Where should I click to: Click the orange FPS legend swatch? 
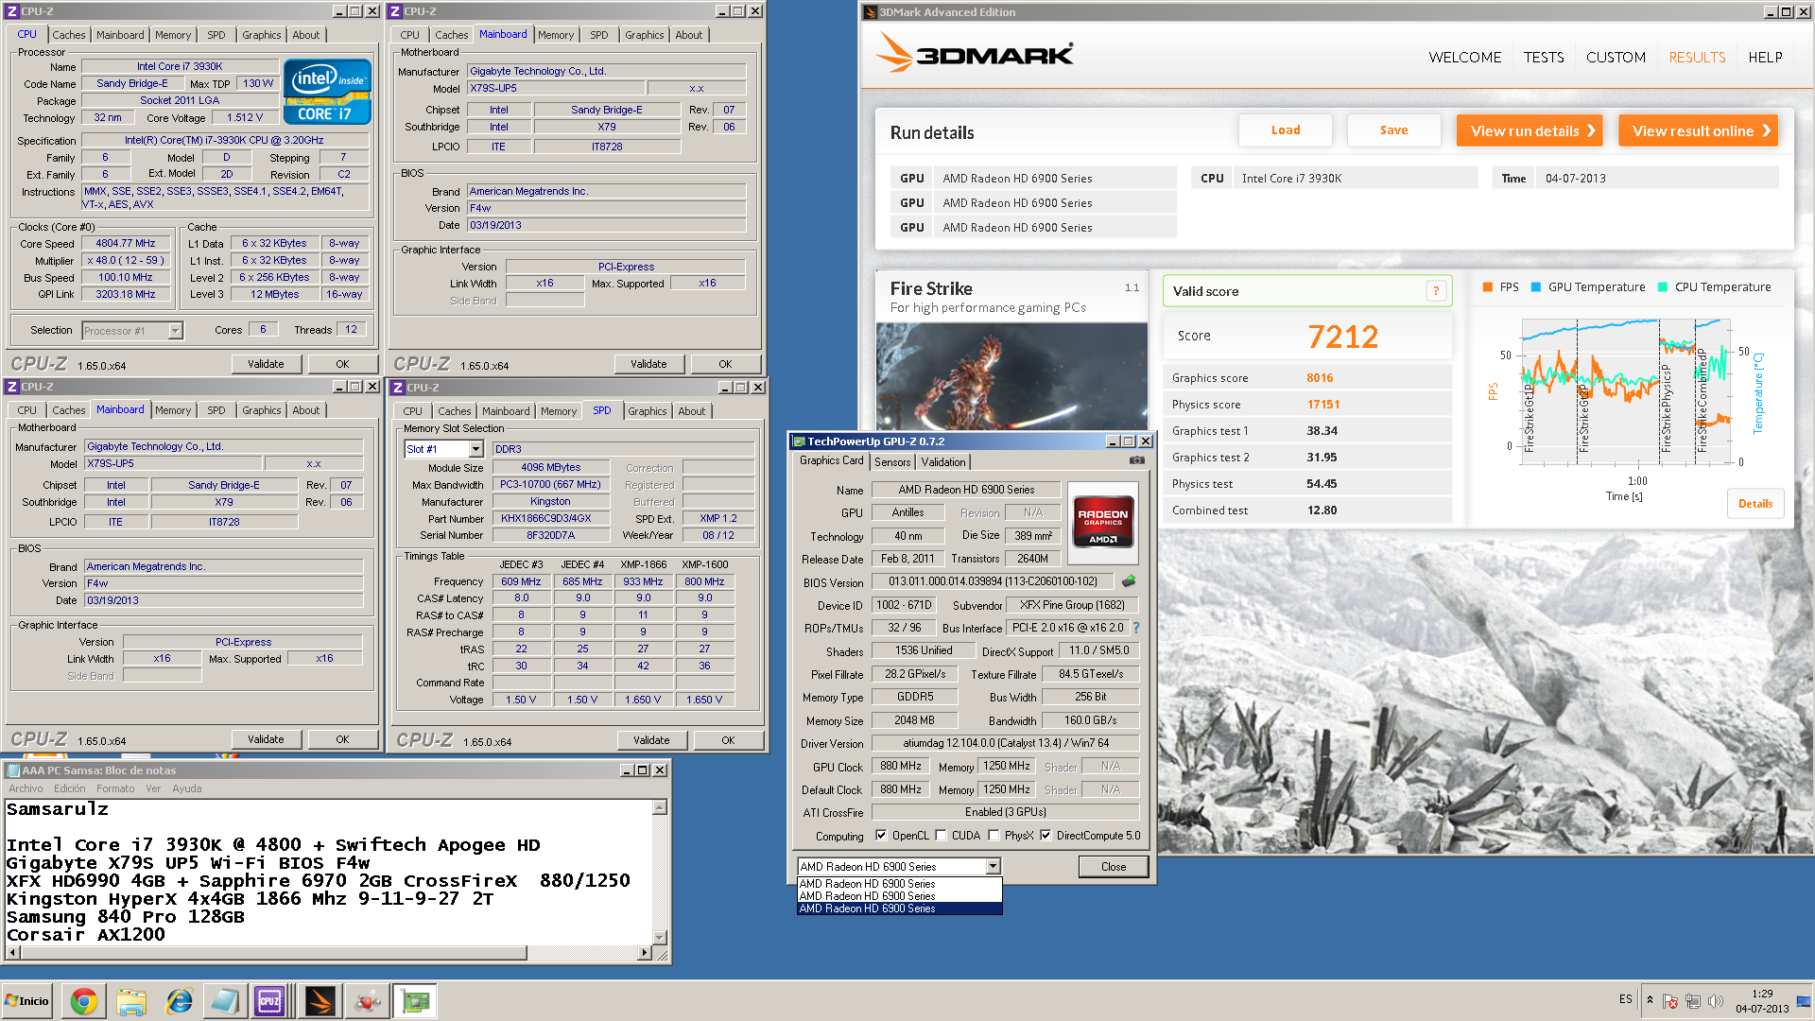click(1488, 287)
